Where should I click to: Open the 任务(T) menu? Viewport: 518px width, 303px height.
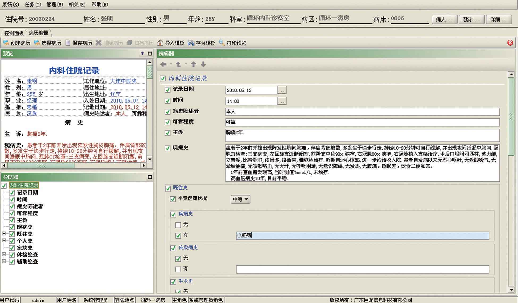[x=33, y=5]
